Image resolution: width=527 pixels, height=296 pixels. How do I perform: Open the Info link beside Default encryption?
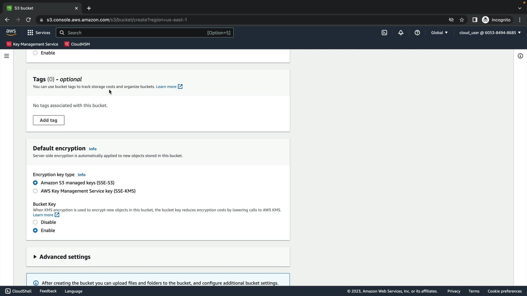[92, 149]
